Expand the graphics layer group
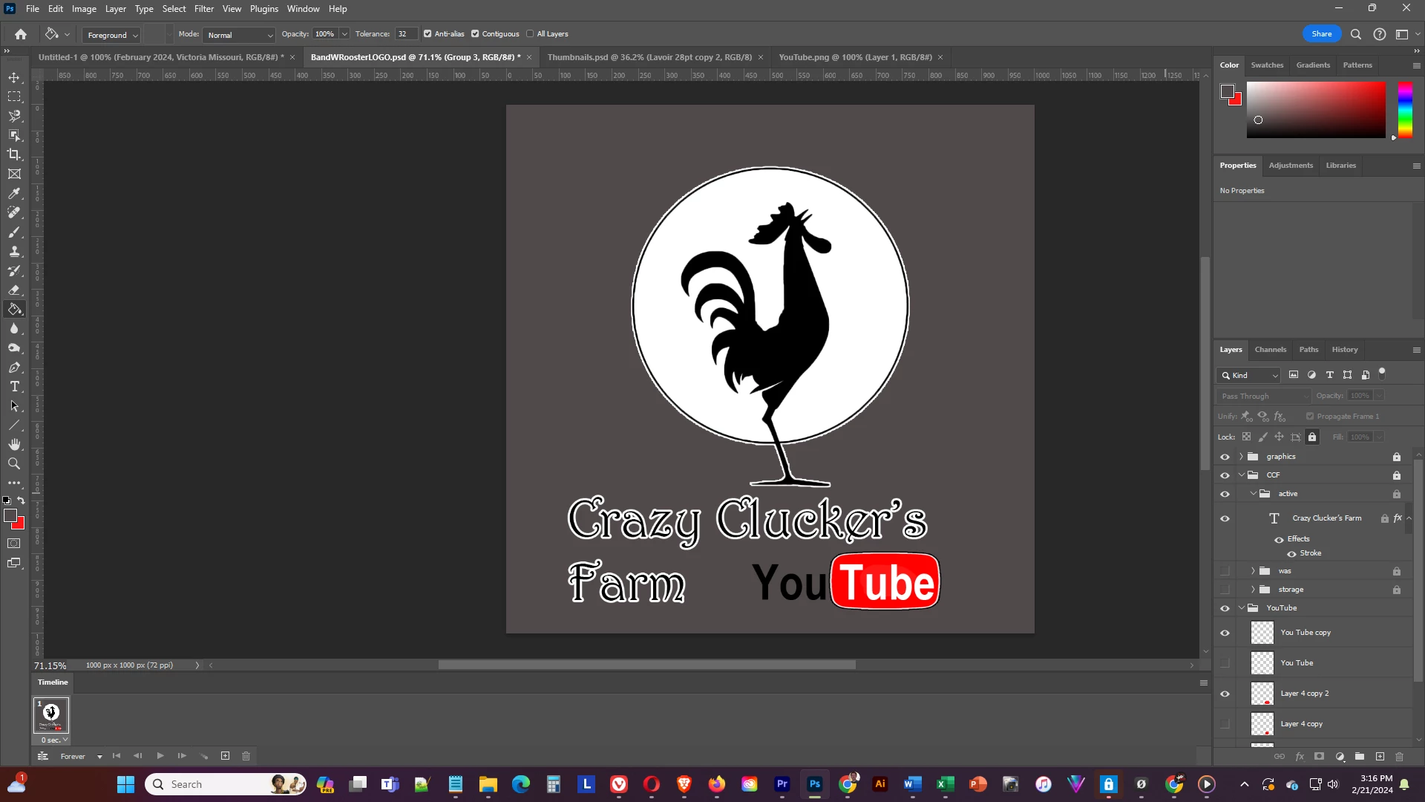The height and width of the screenshot is (802, 1425). (x=1241, y=457)
